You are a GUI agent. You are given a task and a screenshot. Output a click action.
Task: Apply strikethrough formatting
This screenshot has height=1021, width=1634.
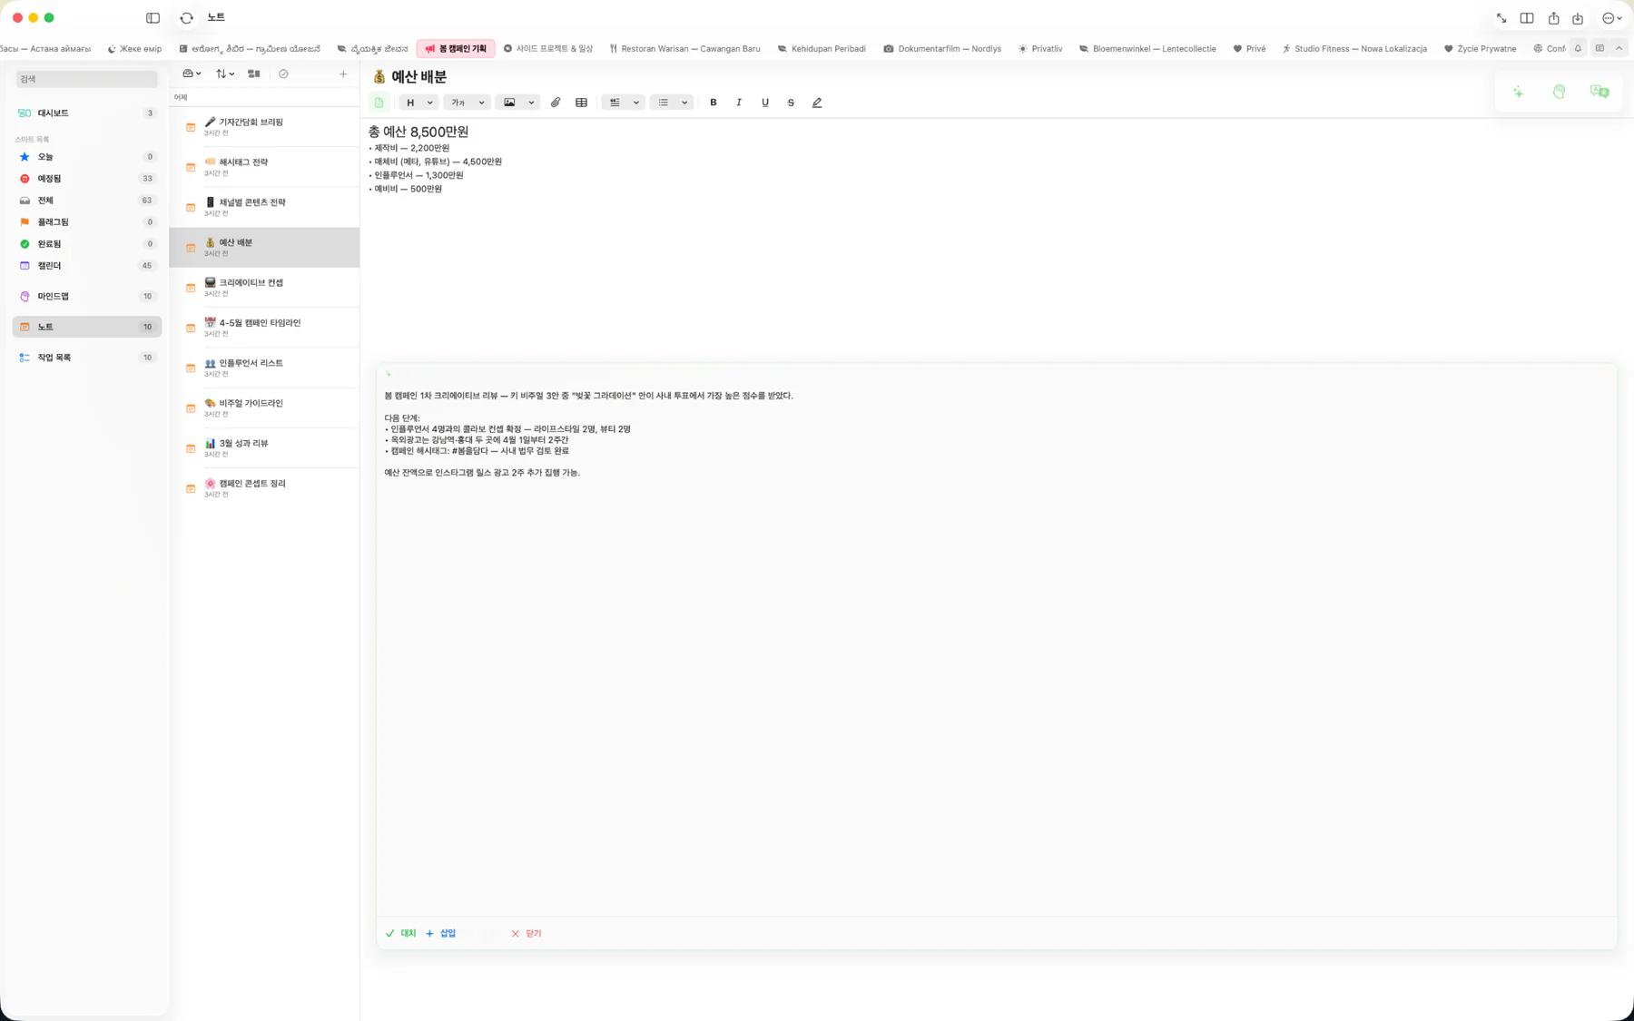(x=791, y=103)
